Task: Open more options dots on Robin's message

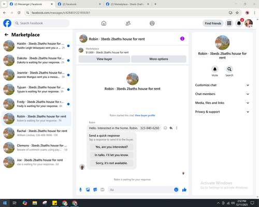Action: tap(177, 128)
